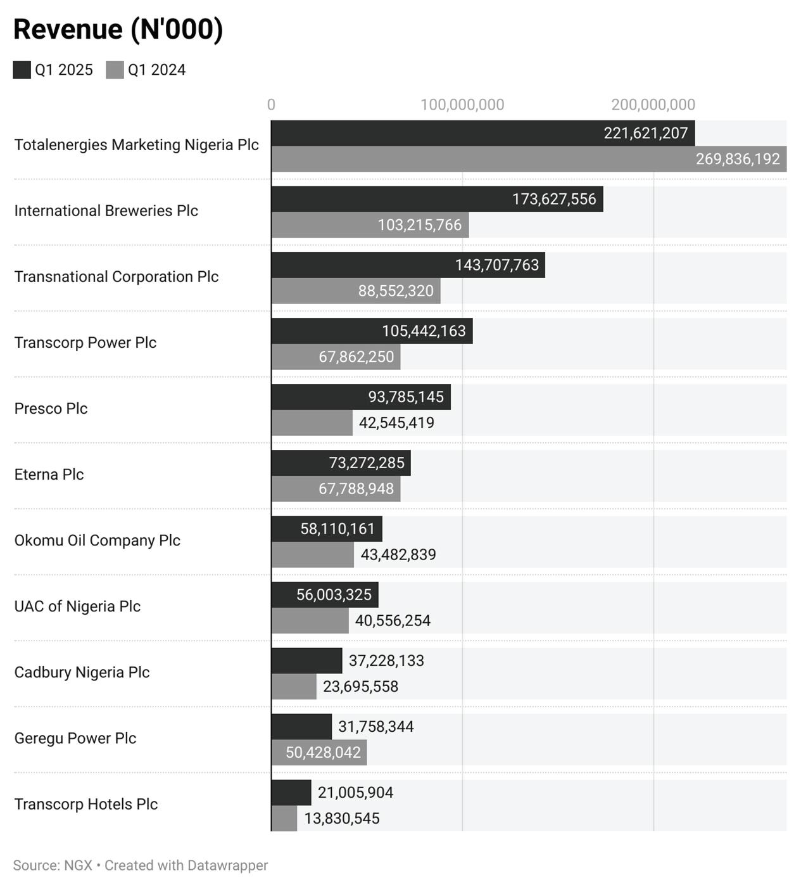Click Transcorp Power Q1 2025 bar 105,442,163
Viewport: 801px width, 887px height.
coord(372,331)
